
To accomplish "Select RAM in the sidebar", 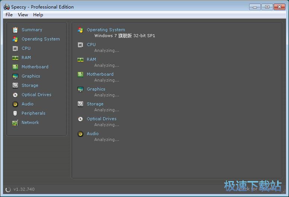I will tap(26, 58).
